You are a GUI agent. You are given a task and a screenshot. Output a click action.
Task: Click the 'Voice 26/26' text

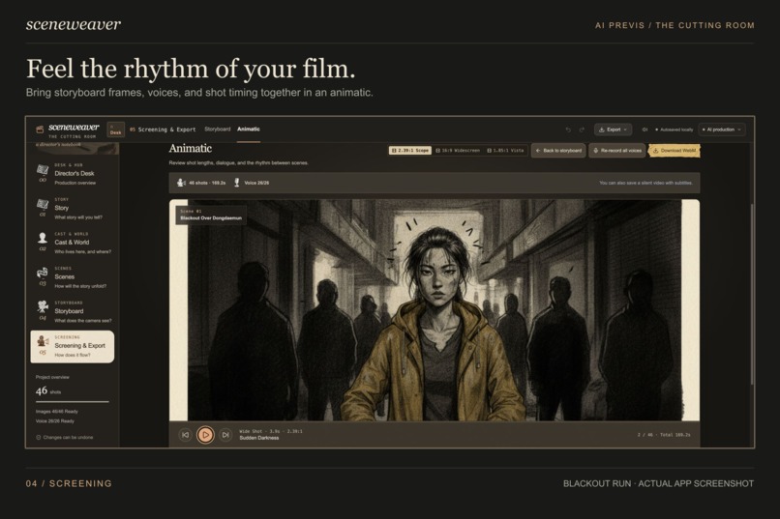tap(256, 183)
